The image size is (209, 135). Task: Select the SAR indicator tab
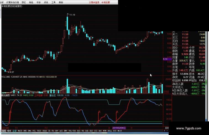[x=87, y=131]
